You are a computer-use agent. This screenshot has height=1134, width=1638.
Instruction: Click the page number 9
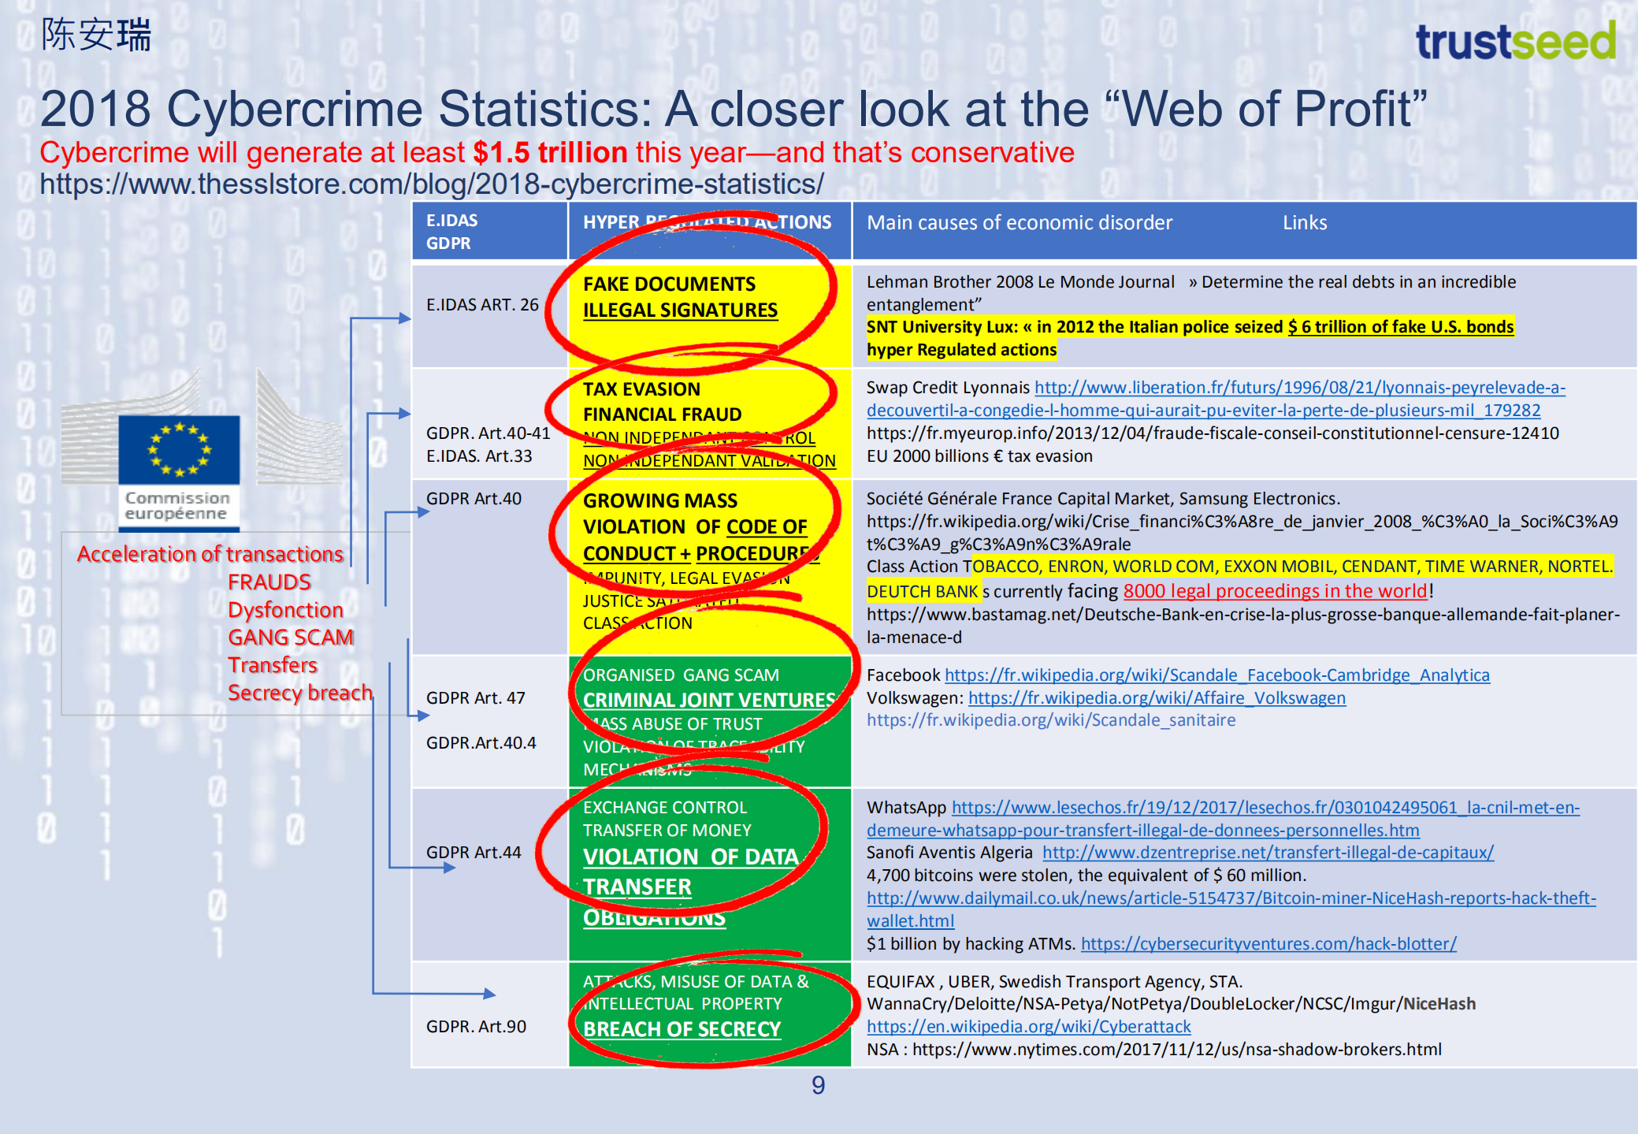click(x=818, y=1086)
